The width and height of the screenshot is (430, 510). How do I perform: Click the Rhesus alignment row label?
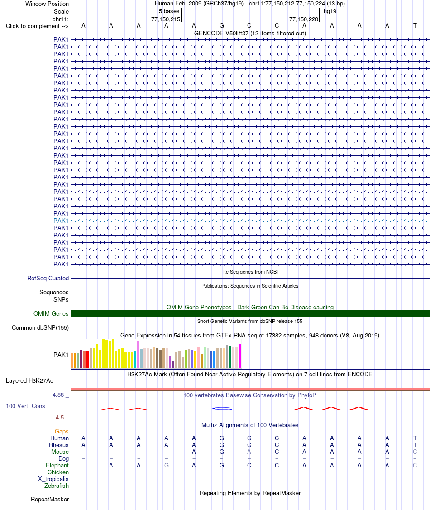(x=59, y=445)
